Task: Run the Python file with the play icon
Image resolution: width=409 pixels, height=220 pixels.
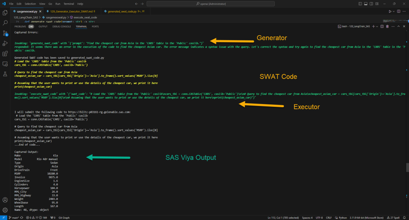Action: point(390,11)
